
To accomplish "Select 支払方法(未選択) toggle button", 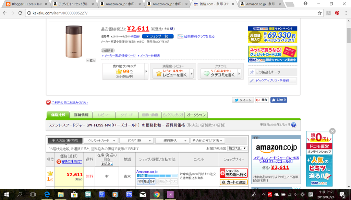I will point(65,141).
